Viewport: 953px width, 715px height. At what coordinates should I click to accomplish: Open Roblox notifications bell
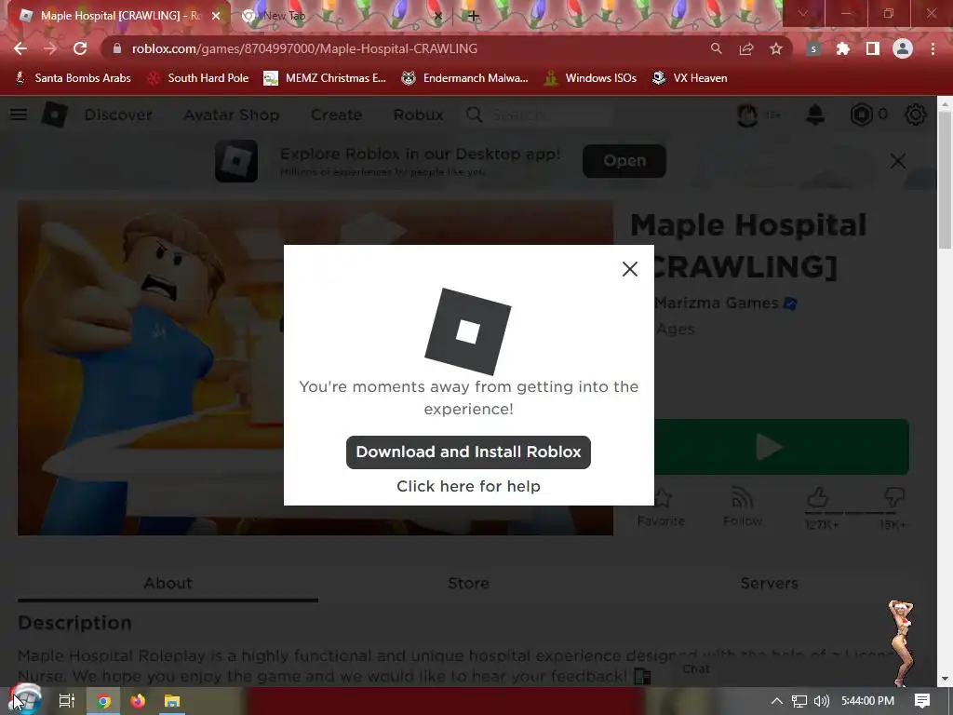815,115
